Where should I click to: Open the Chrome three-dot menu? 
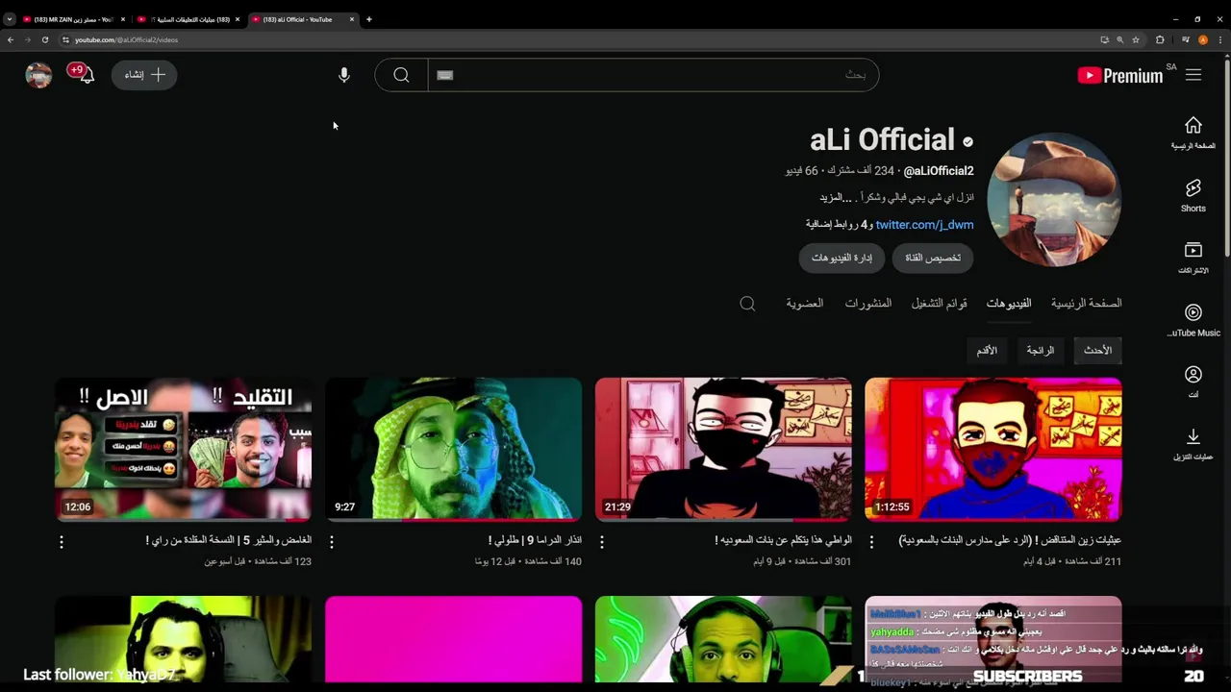click(1220, 39)
